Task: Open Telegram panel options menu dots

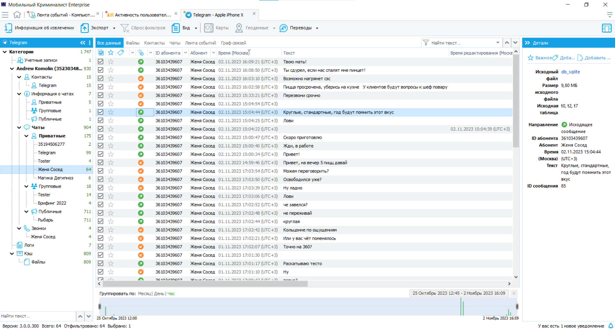Action: 90,43
